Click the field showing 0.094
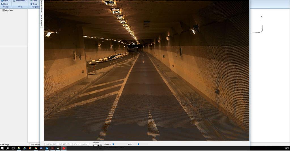Viewport: 290px width, 151px height. coord(85,144)
